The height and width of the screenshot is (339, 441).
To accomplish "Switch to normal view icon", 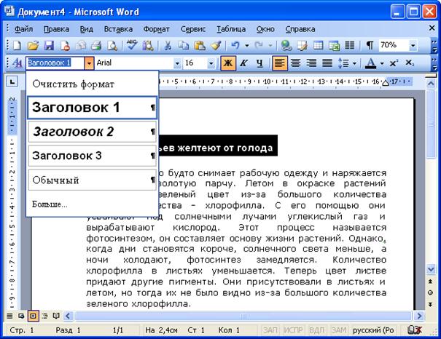I will click(x=10, y=316).
